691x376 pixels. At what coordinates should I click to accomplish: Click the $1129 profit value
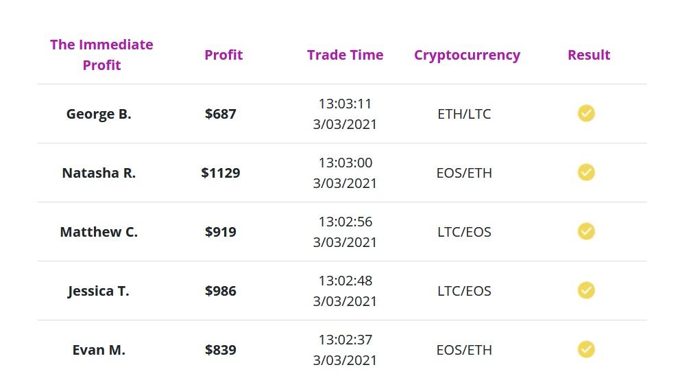221,173
